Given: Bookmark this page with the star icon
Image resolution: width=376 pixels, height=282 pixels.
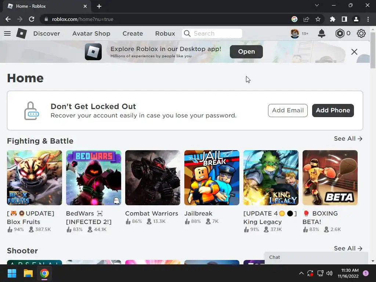Looking at the screenshot, I should click(x=318, y=19).
